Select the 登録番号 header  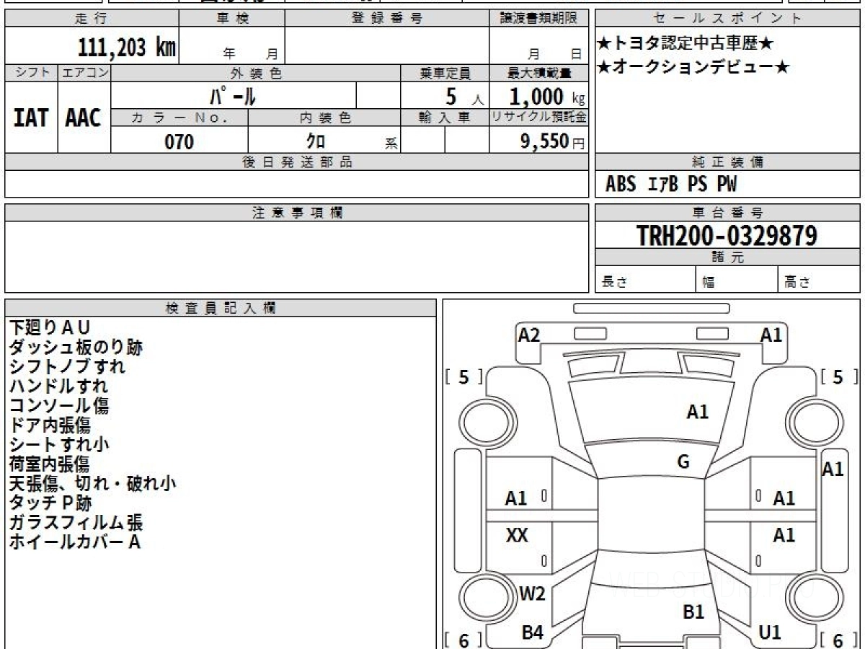point(386,19)
